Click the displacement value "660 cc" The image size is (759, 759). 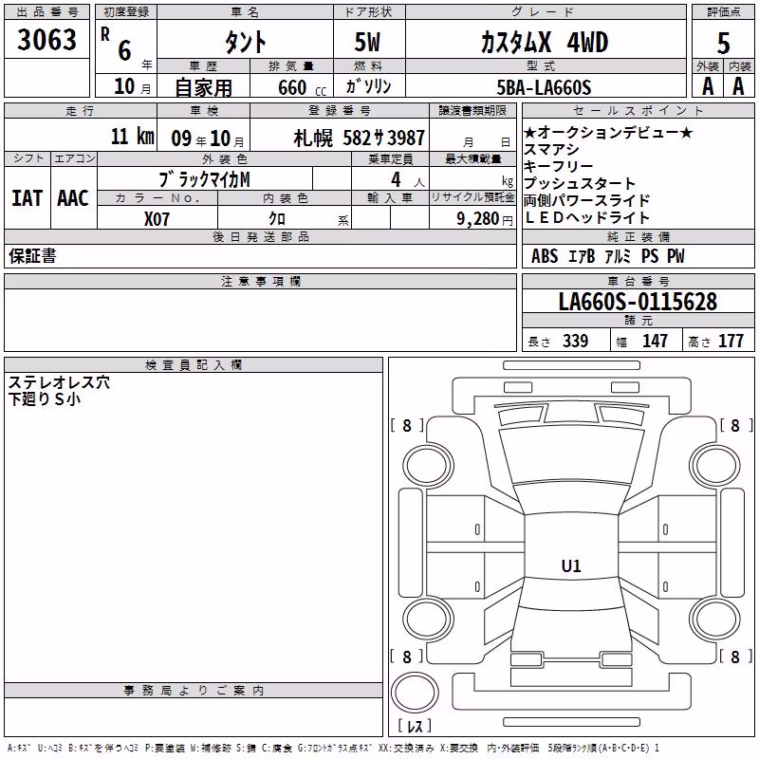[x=302, y=87]
